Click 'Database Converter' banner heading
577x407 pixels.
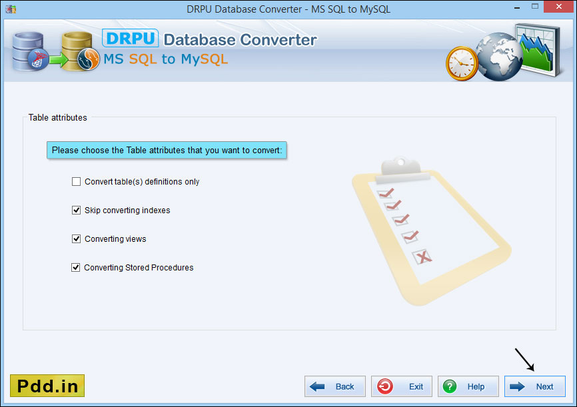pos(240,40)
